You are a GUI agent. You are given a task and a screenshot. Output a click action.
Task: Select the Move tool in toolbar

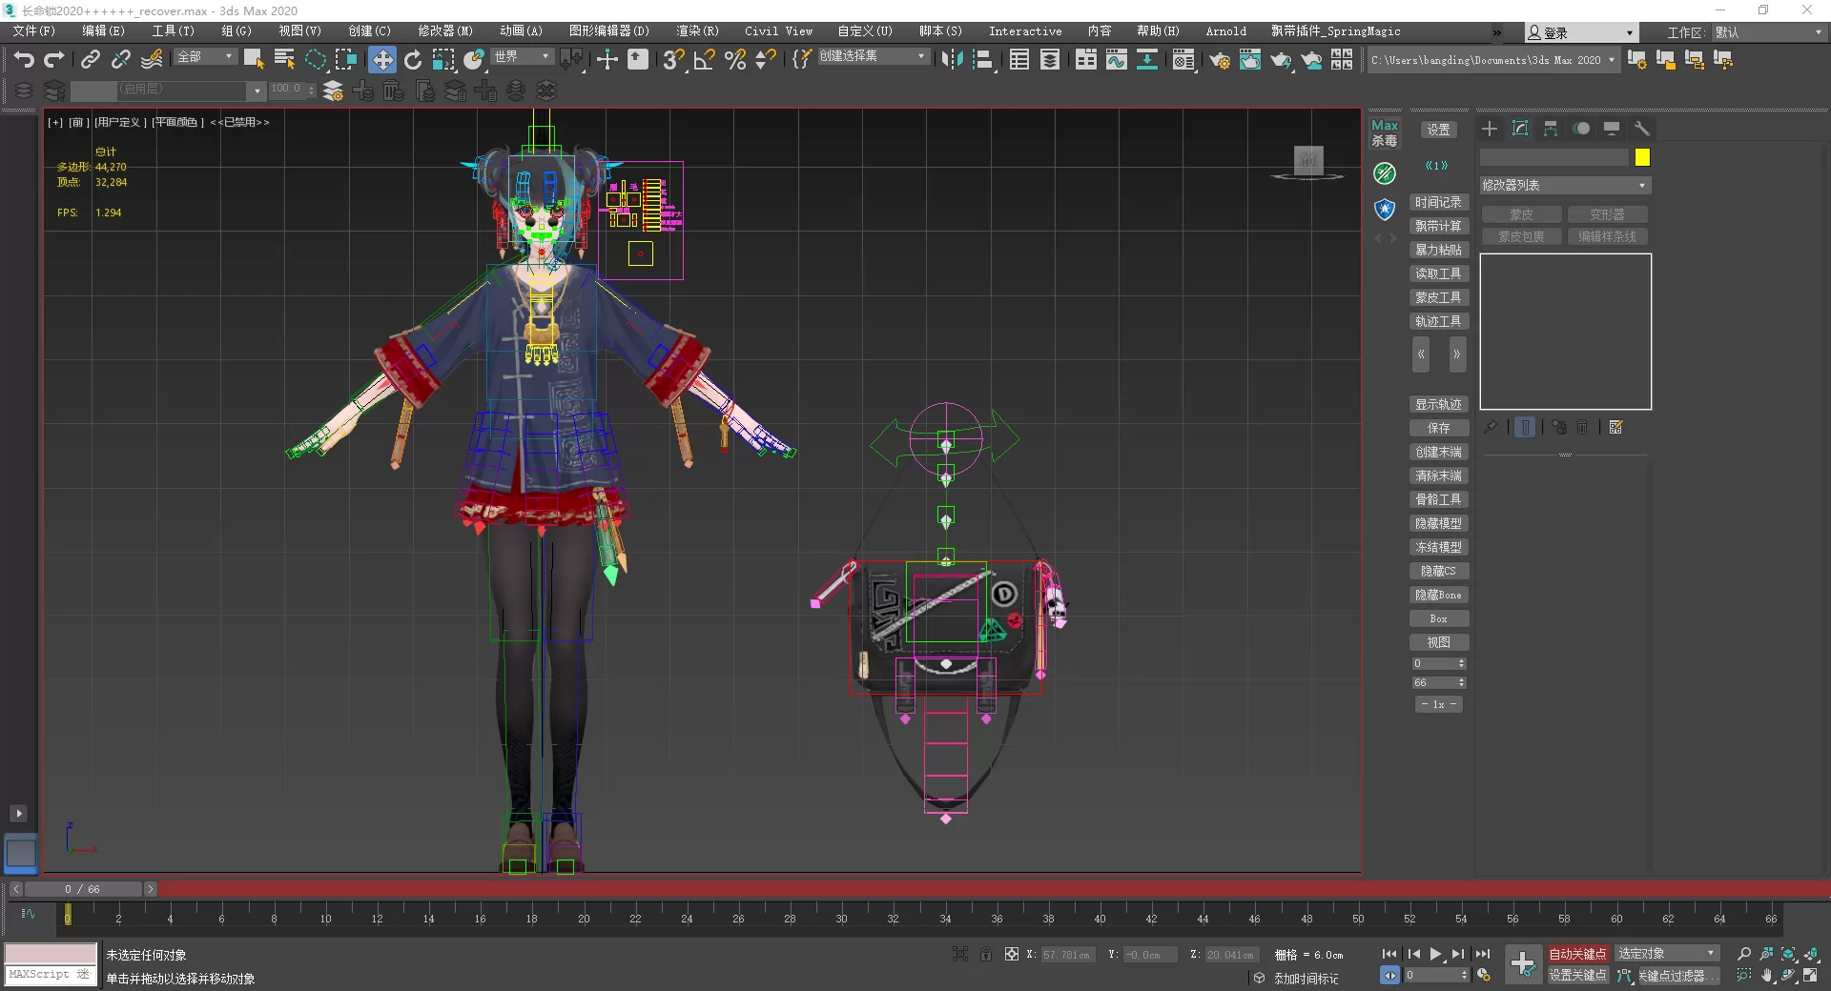pyautogui.click(x=382, y=60)
